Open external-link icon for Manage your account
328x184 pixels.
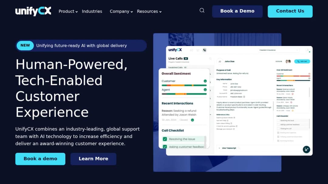click(x=234, y=129)
